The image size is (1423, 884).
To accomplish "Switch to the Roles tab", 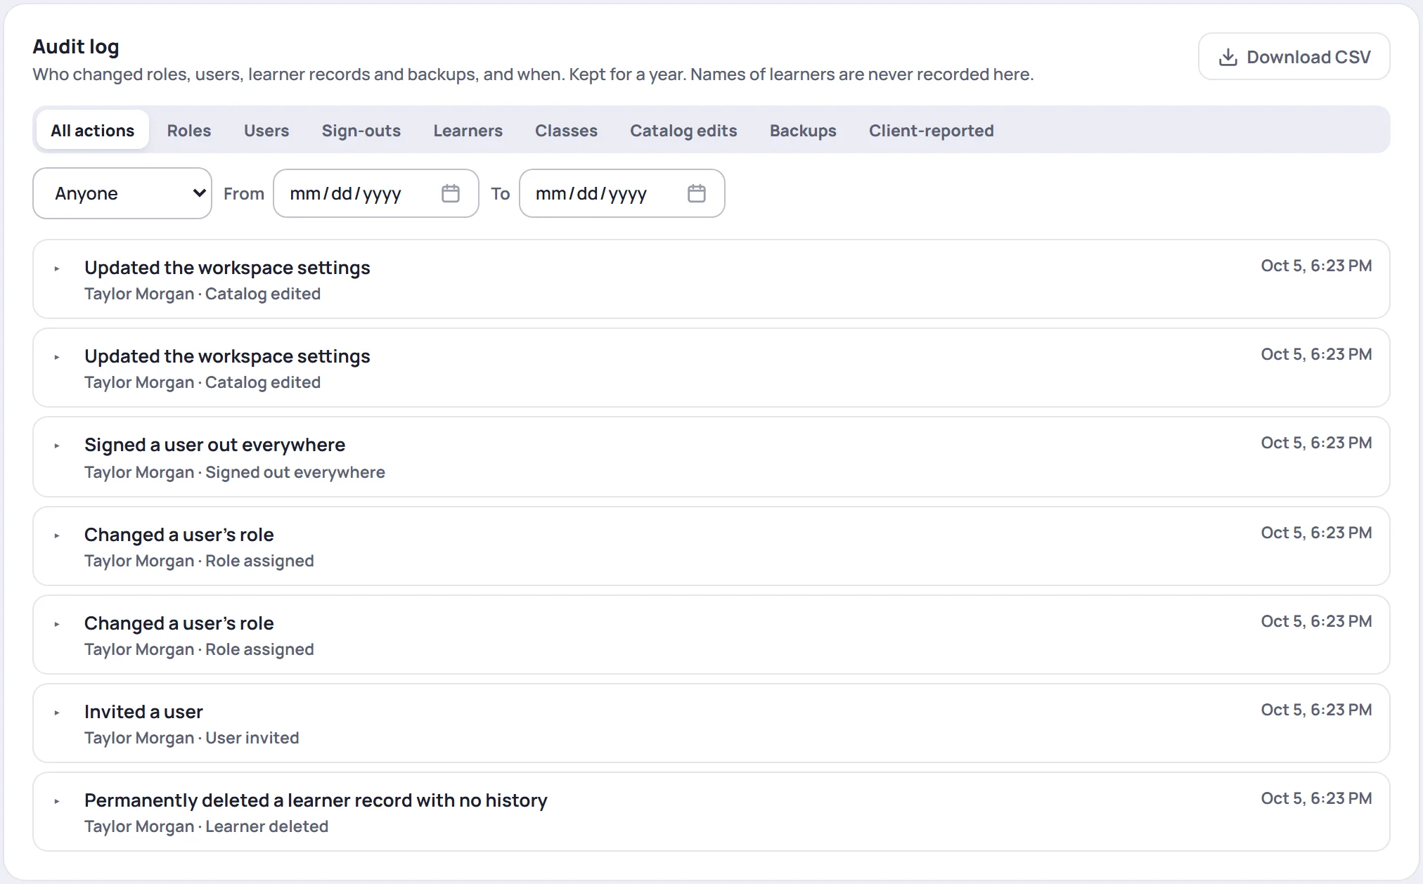I will [x=189, y=130].
